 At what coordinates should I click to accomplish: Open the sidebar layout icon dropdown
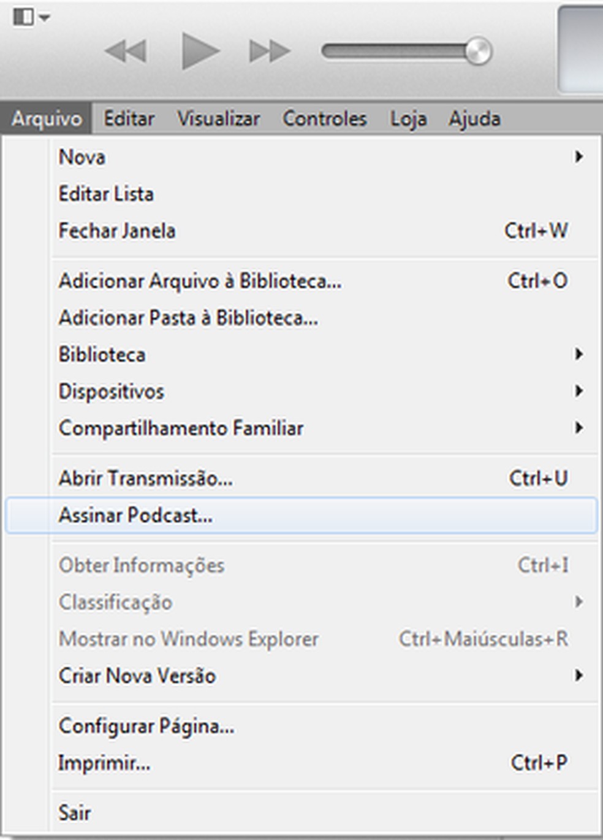tap(31, 17)
